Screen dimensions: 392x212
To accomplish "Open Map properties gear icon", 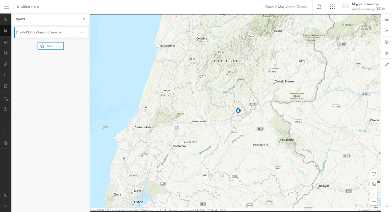I will [x=5, y=109].
